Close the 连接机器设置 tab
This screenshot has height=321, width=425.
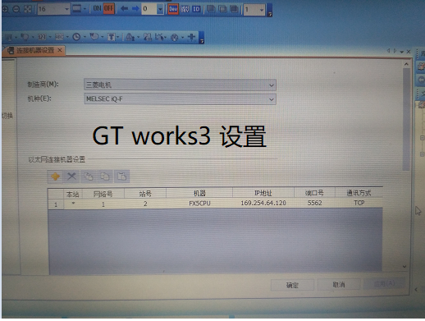60,50
